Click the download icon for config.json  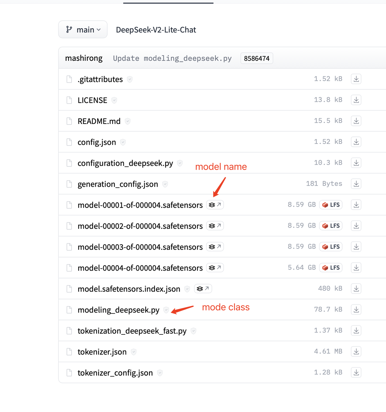pyautogui.click(x=356, y=142)
